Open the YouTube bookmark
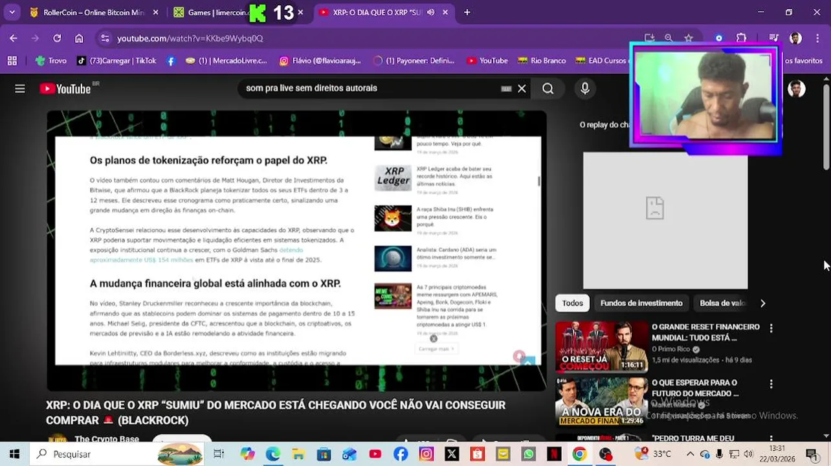The width and height of the screenshot is (831, 466). click(x=487, y=61)
